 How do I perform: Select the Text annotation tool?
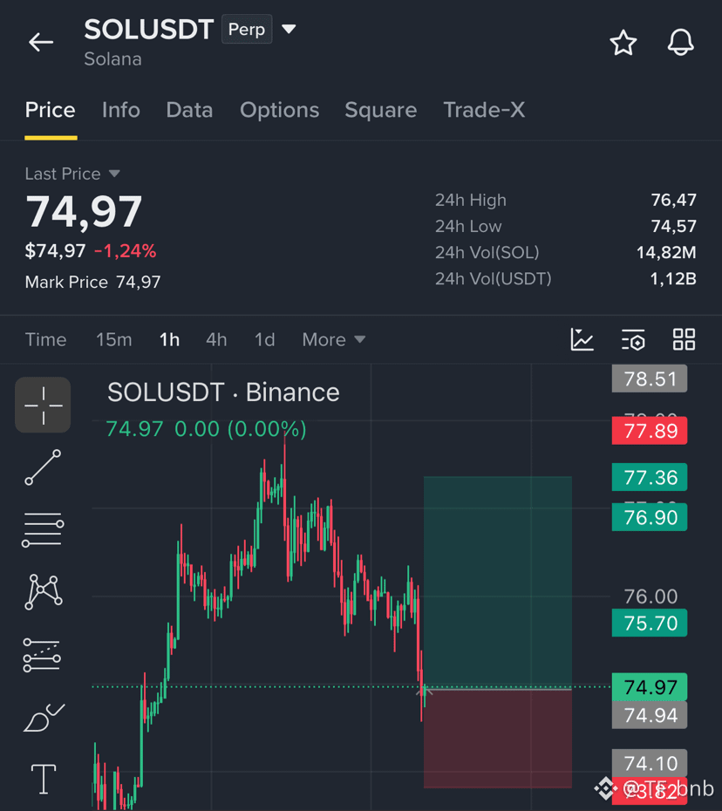(x=44, y=779)
